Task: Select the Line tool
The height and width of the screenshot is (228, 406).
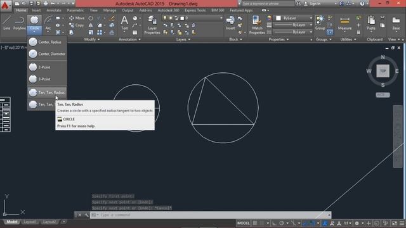Action: click(6, 23)
